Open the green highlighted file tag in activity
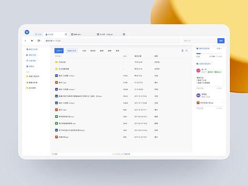The width and height of the screenshot is (248, 186). pyautogui.click(x=214, y=72)
